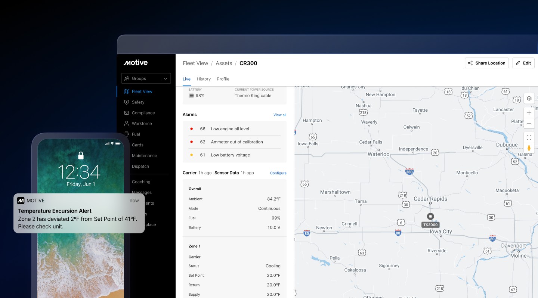Click Configure link for sensor data
This screenshot has width=538, height=298.
click(278, 173)
